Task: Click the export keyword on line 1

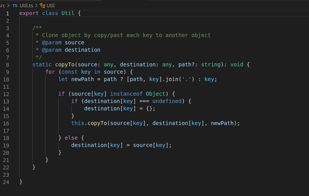Action: pyautogui.click(x=29, y=14)
